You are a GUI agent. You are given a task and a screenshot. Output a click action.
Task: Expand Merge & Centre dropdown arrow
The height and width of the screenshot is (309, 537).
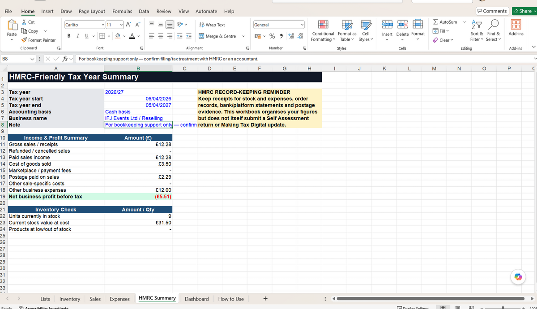(243, 36)
